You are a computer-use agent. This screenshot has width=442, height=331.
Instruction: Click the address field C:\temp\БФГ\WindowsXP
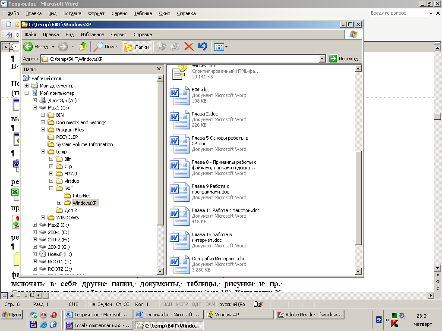(x=180, y=59)
